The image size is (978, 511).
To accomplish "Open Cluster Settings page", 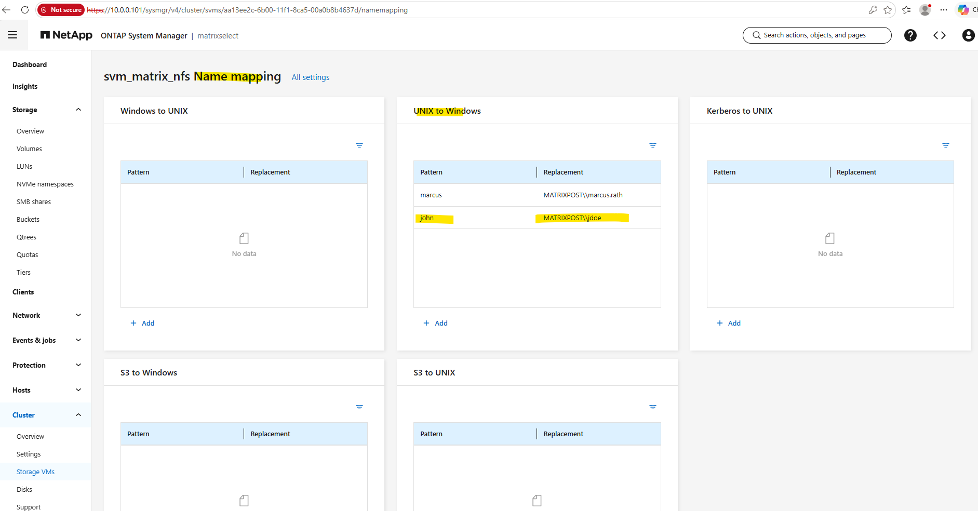I will tap(29, 454).
